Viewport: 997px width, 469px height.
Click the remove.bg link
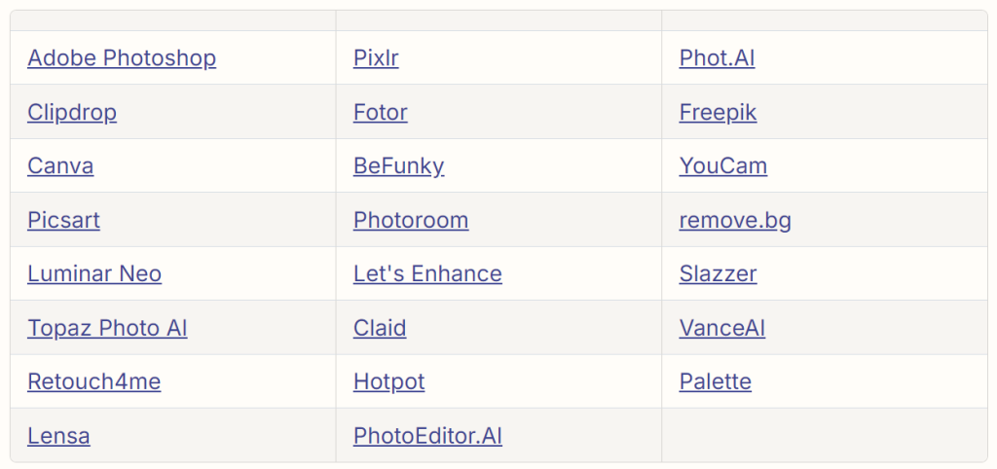point(735,220)
